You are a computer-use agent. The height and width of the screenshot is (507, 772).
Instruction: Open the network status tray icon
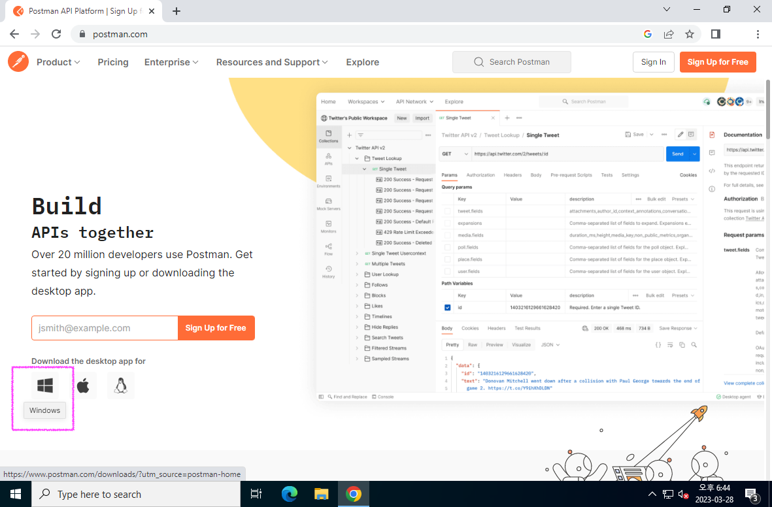tap(667, 494)
